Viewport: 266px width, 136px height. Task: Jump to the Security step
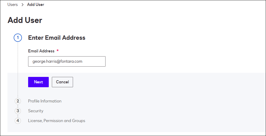(x=36, y=111)
